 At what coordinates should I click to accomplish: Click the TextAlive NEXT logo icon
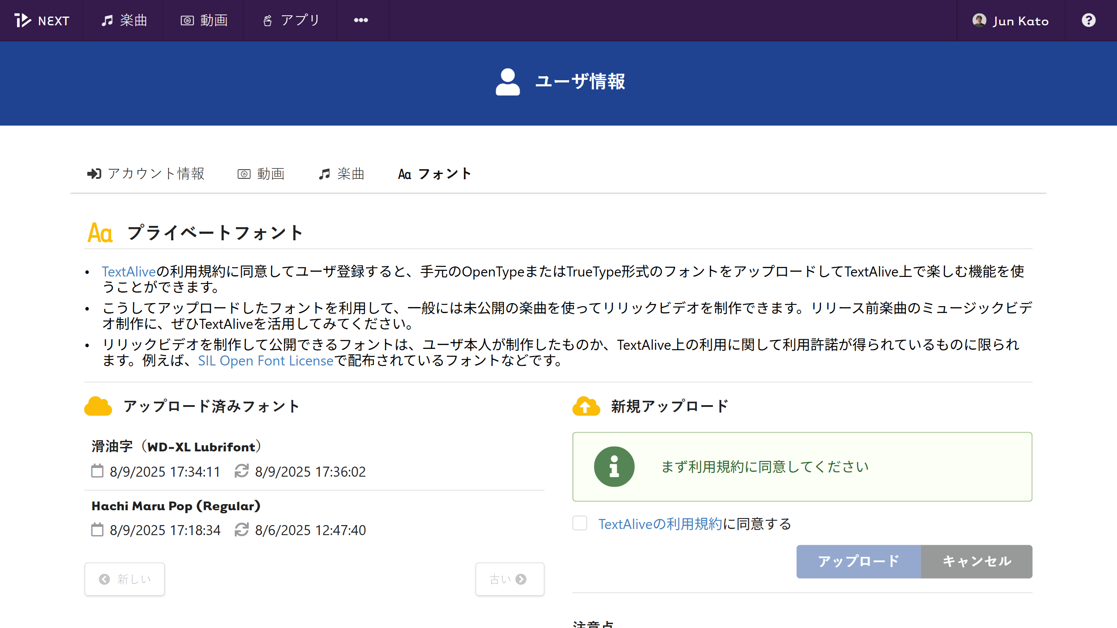(x=23, y=20)
